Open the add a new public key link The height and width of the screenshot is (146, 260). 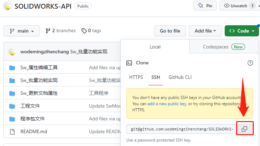(167, 104)
